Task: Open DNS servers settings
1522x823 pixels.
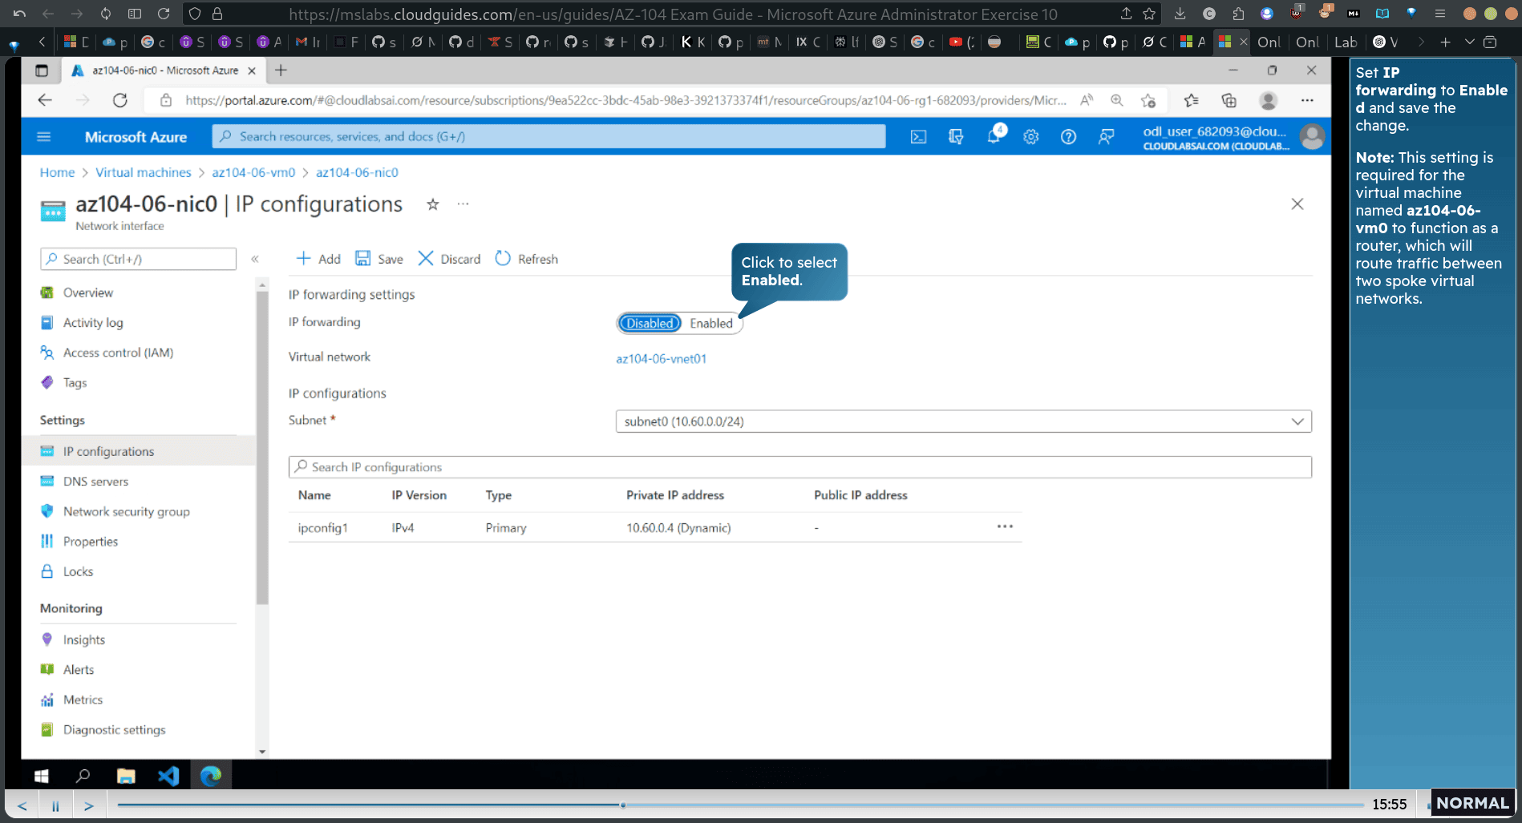Action: click(95, 482)
